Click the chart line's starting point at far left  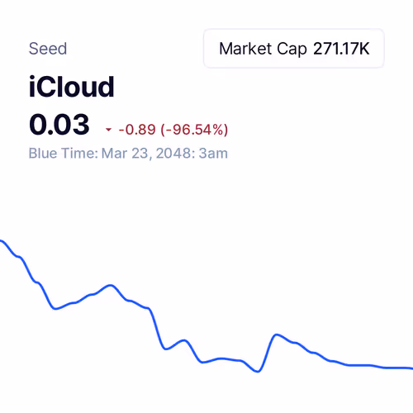[2, 241]
